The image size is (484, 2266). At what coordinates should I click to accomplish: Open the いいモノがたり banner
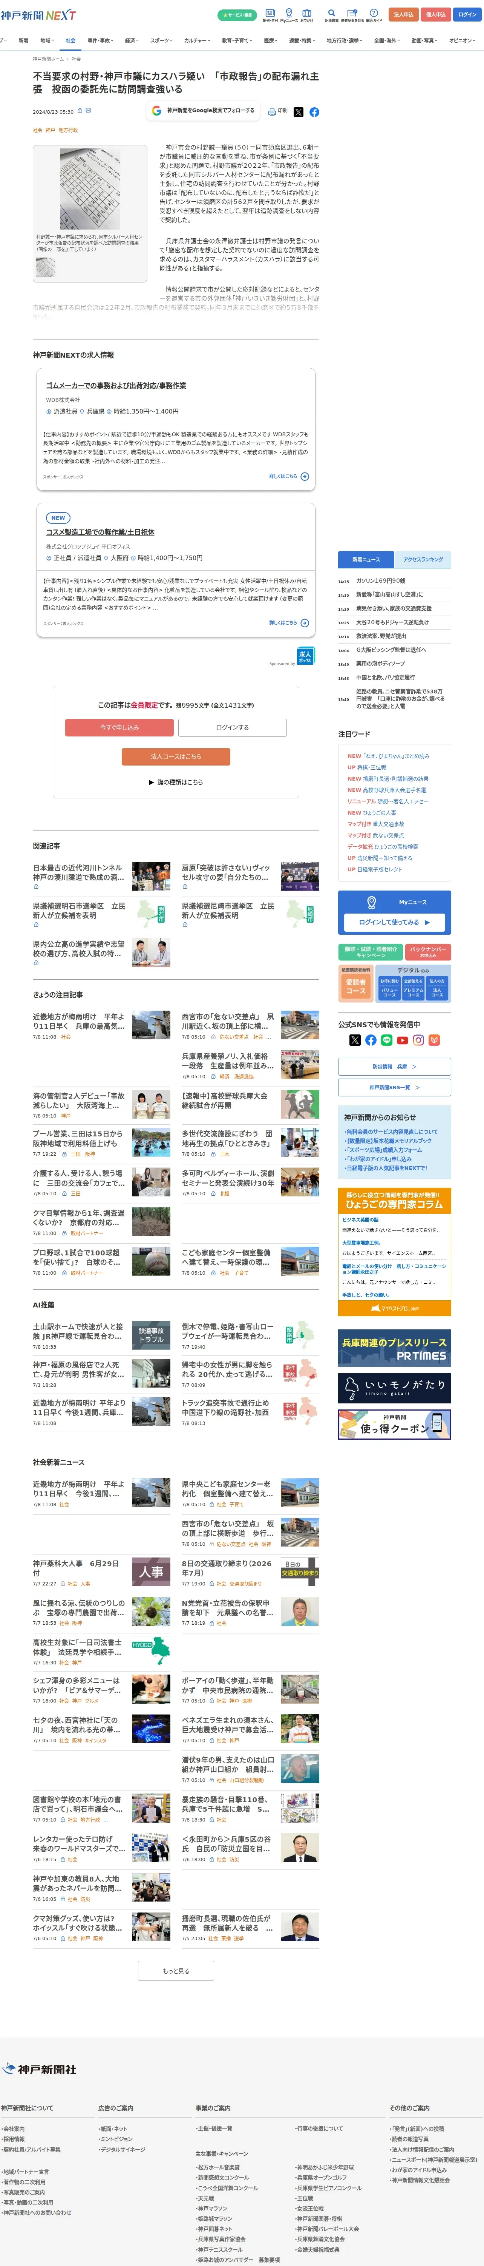(x=394, y=1388)
